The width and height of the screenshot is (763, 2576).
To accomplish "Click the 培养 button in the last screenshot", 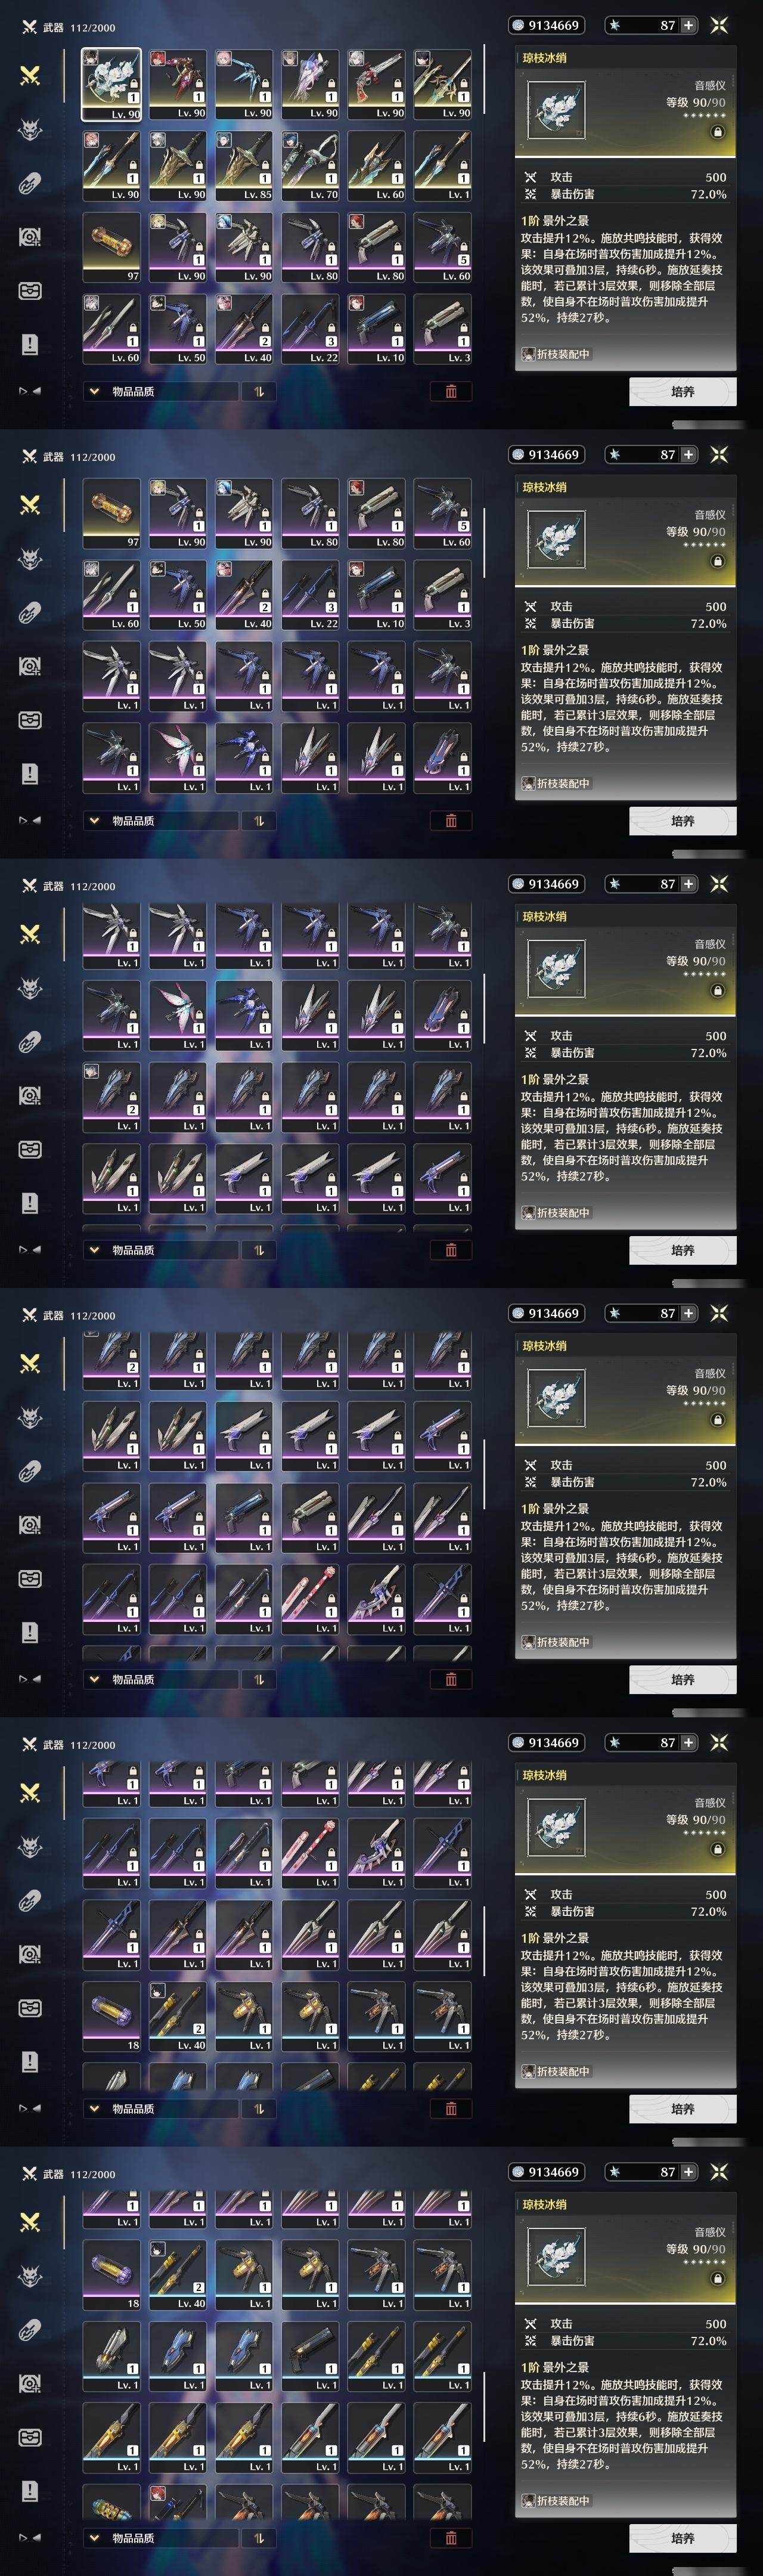I will pyautogui.click(x=683, y=2538).
